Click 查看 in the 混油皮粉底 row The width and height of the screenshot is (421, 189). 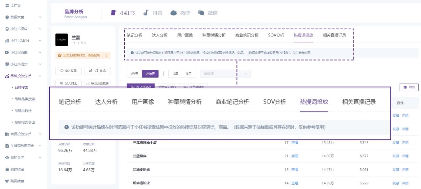pos(295,170)
